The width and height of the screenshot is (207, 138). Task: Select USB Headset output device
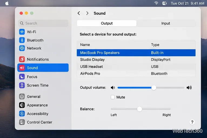(x=136, y=67)
